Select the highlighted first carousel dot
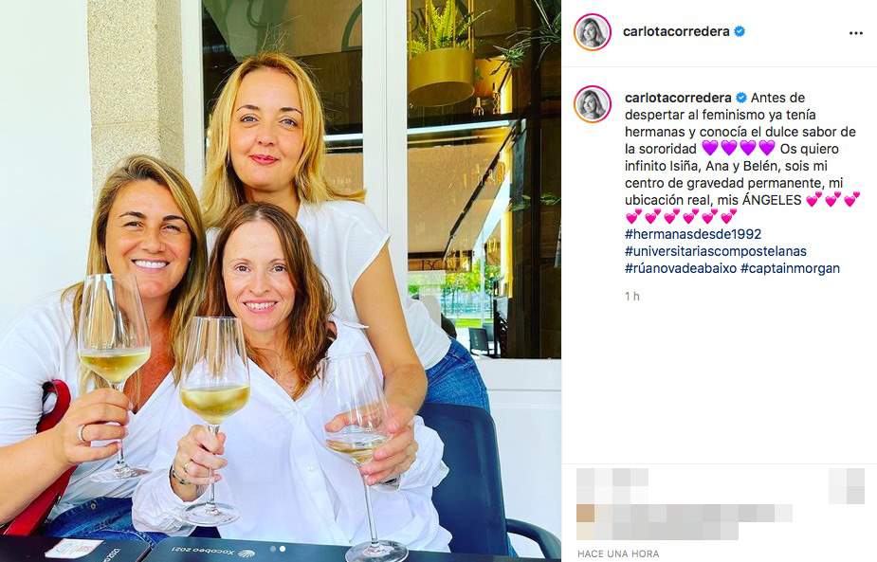The image size is (877, 562). (271, 547)
